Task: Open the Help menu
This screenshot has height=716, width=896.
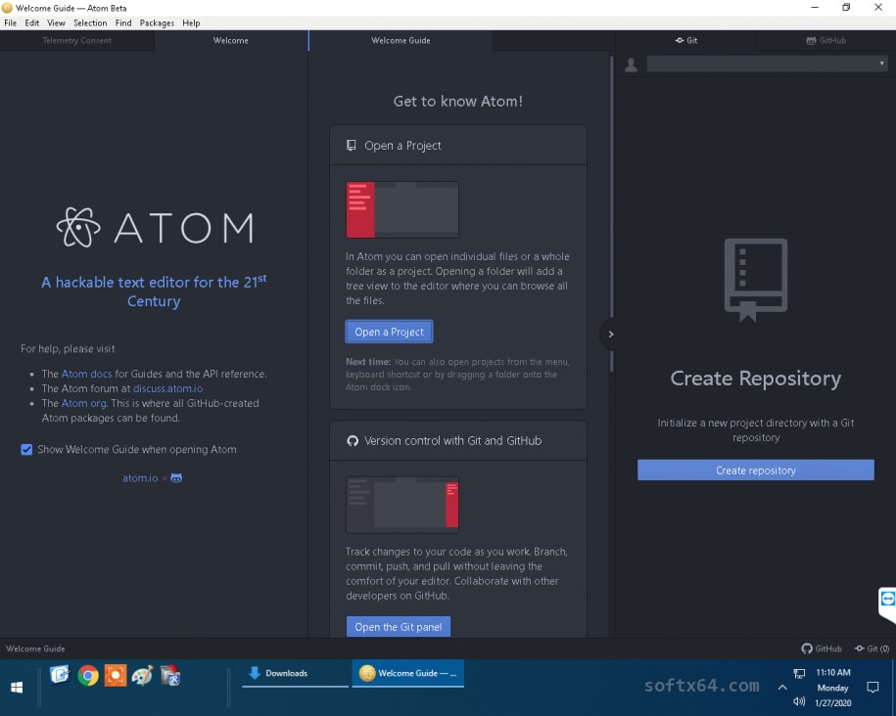Action: click(x=191, y=22)
